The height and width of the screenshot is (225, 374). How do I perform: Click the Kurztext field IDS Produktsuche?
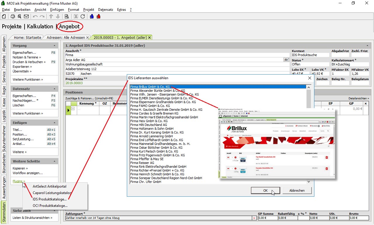point(310,55)
